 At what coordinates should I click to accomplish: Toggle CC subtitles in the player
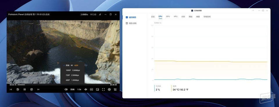(x=92, y=89)
